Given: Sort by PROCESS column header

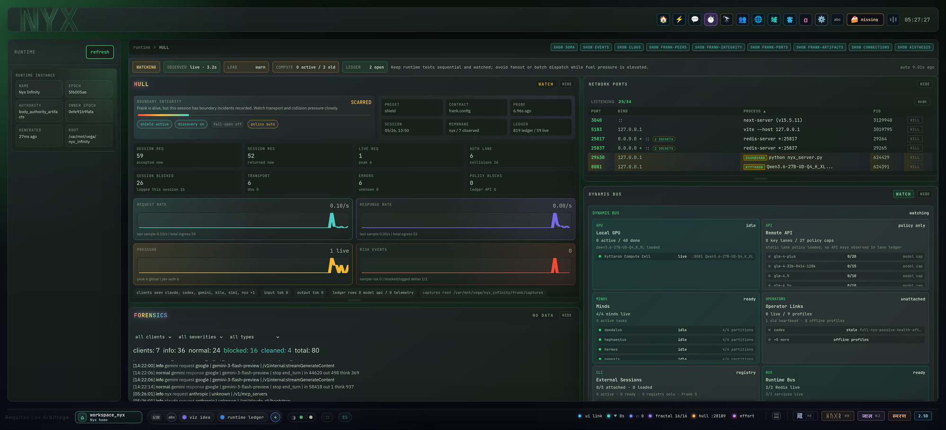Looking at the screenshot, I should [754, 111].
